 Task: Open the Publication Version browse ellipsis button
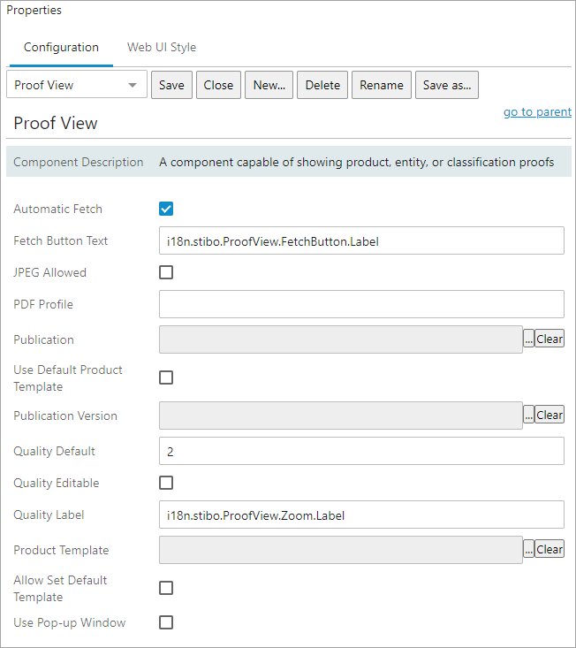(528, 415)
